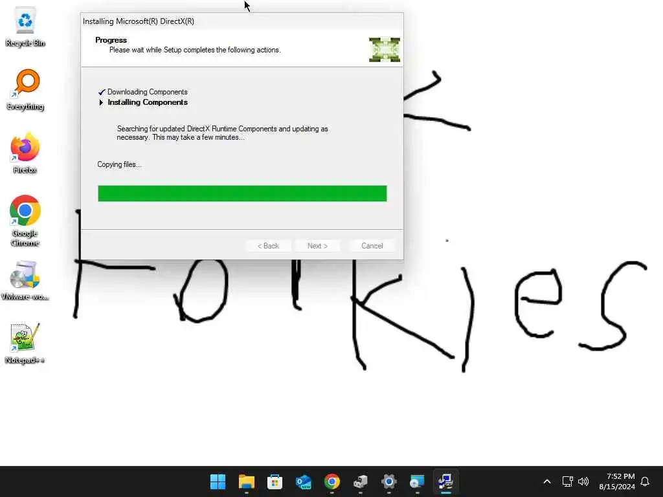This screenshot has height=497, width=663.
Task: Open the clock showing 7:52 PM
Action: (617, 481)
